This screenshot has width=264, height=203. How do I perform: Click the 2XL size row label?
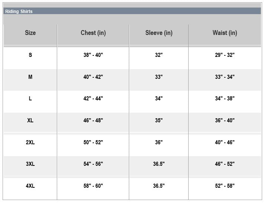point(30,142)
